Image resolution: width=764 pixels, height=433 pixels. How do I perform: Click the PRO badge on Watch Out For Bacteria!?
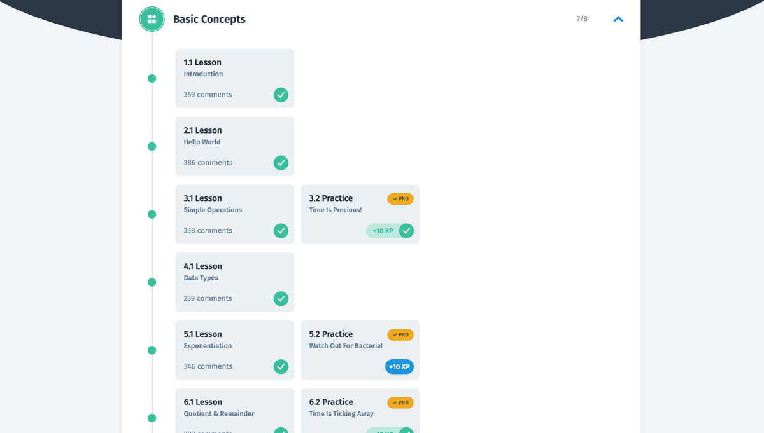[400, 334]
